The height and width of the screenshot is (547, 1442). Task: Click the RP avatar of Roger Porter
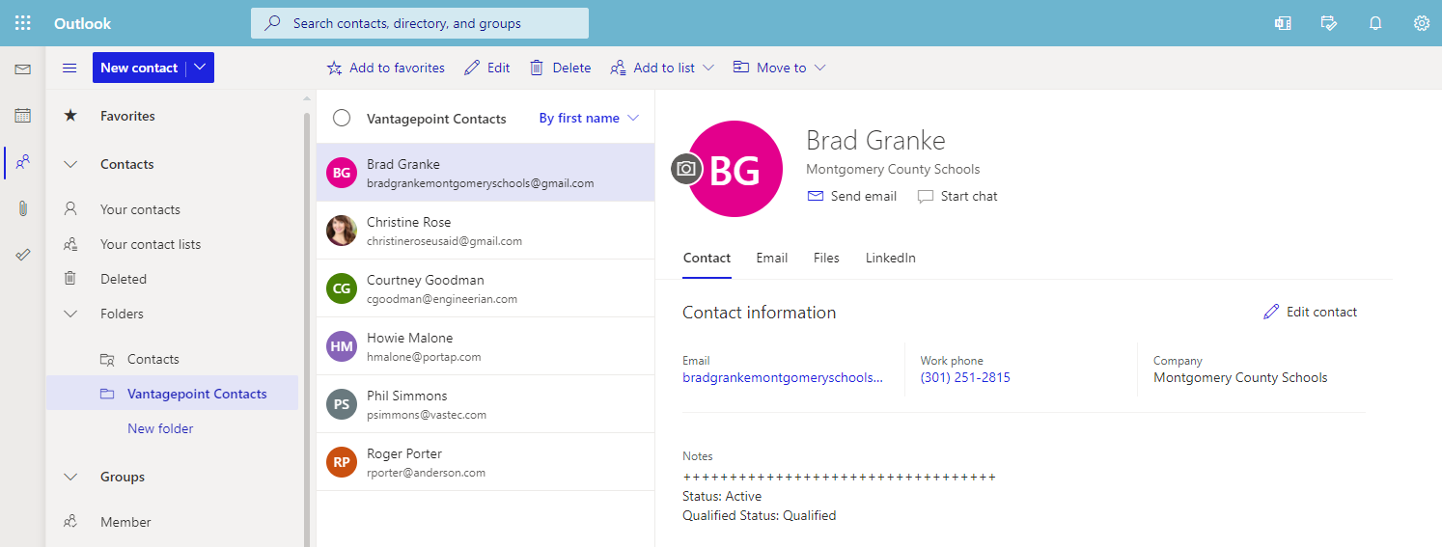click(342, 462)
